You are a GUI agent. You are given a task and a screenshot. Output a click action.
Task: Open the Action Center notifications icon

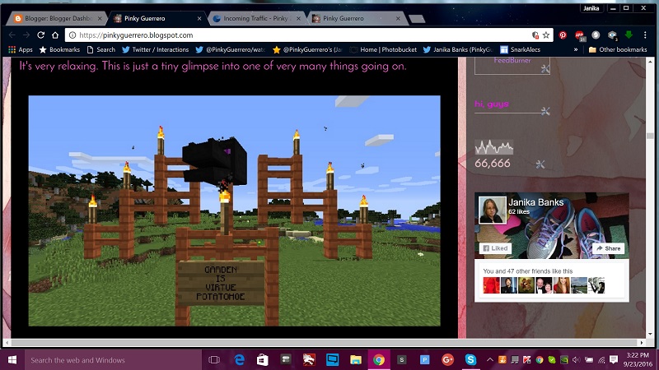pyautogui.click(x=614, y=359)
